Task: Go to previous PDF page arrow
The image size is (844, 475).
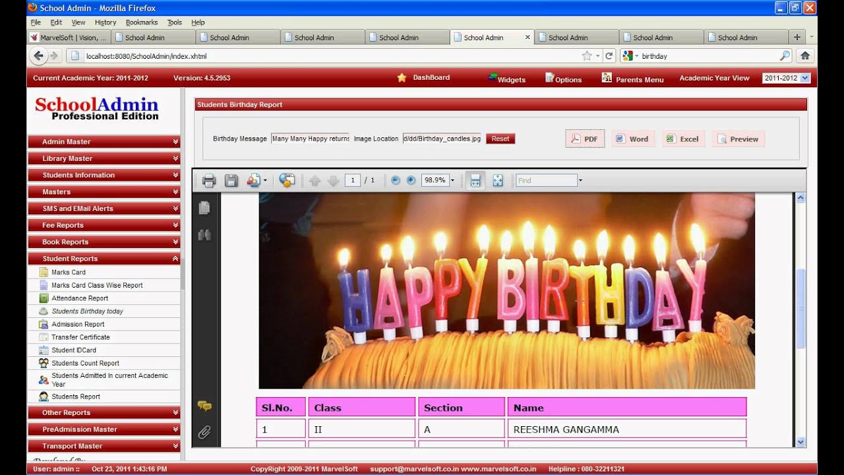Action: coord(315,181)
